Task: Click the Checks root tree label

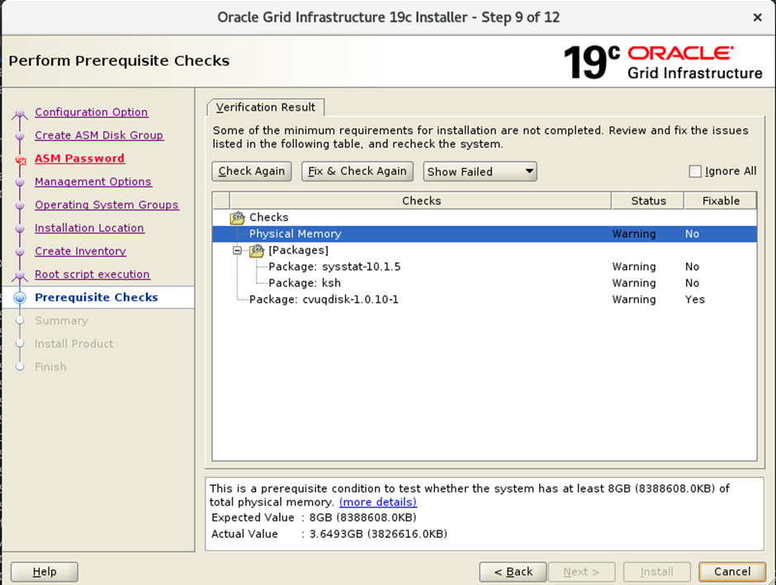Action: tap(269, 217)
